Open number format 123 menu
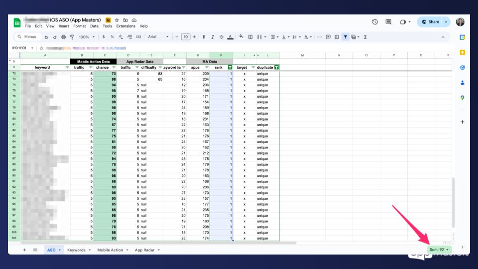 (x=138, y=37)
